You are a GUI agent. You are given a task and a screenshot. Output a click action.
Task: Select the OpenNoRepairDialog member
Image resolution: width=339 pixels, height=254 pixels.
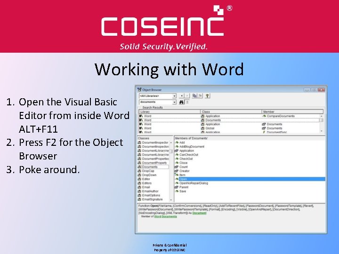pyautogui.click(x=194, y=183)
